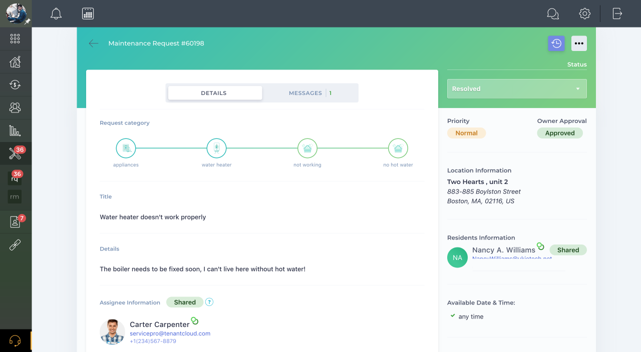Open the Resolved status dropdown

pyautogui.click(x=516, y=88)
